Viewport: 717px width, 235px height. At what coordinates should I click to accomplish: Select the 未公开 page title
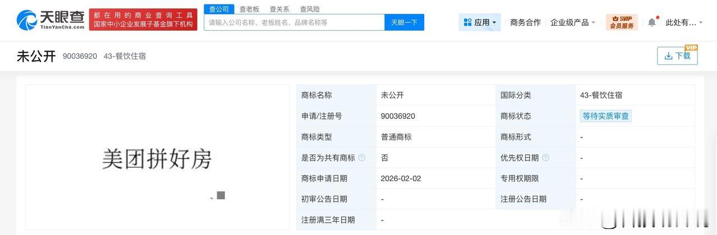pyautogui.click(x=36, y=56)
